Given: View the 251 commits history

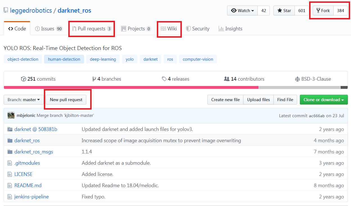Looking at the screenshot, I should [x=38, y=79].
